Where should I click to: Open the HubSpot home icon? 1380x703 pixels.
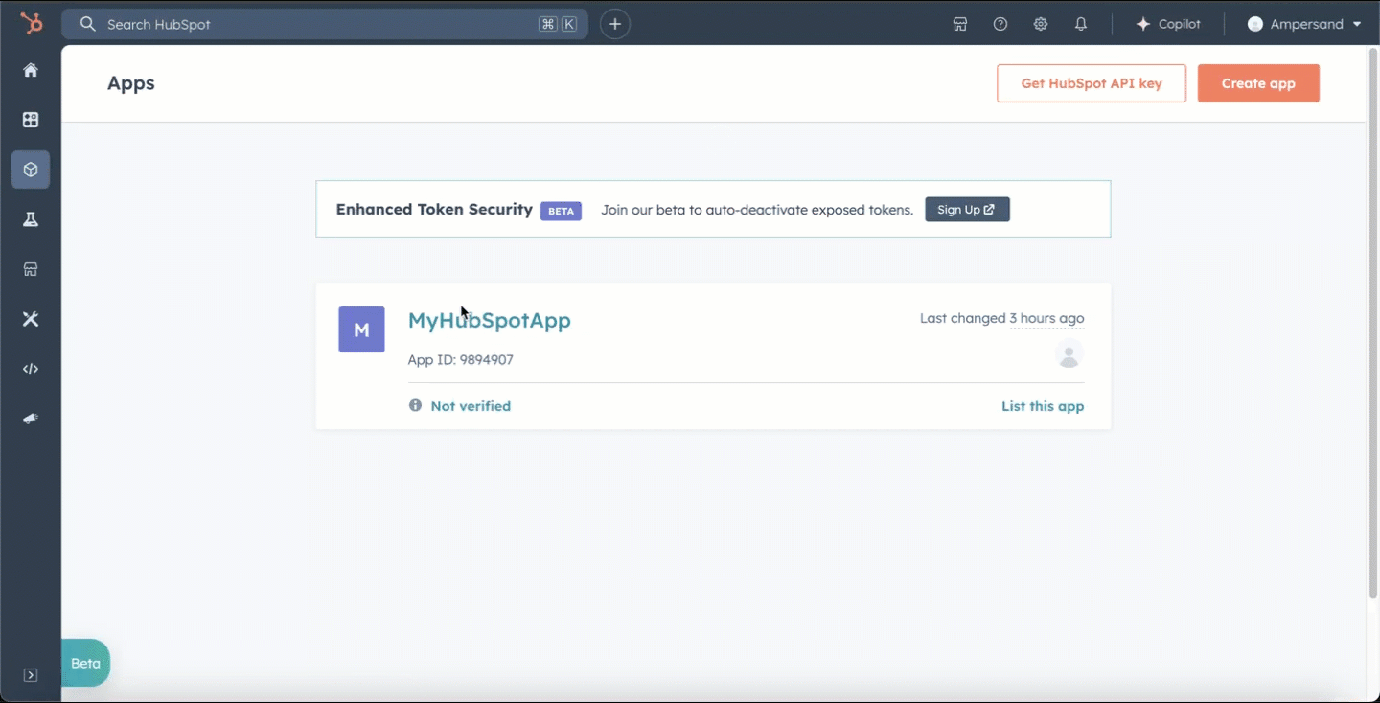click(30, 70)
